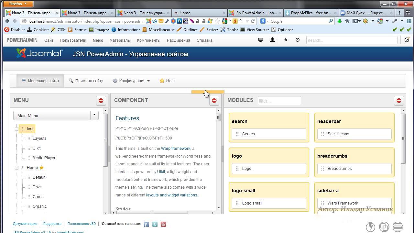The width and height of the screenshot is (414, 233).
Task: Open the Forms web developer dropdown
Action: point(77,29)
